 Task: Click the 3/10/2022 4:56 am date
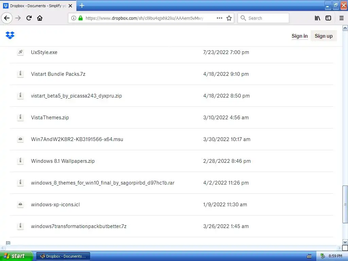226,118
